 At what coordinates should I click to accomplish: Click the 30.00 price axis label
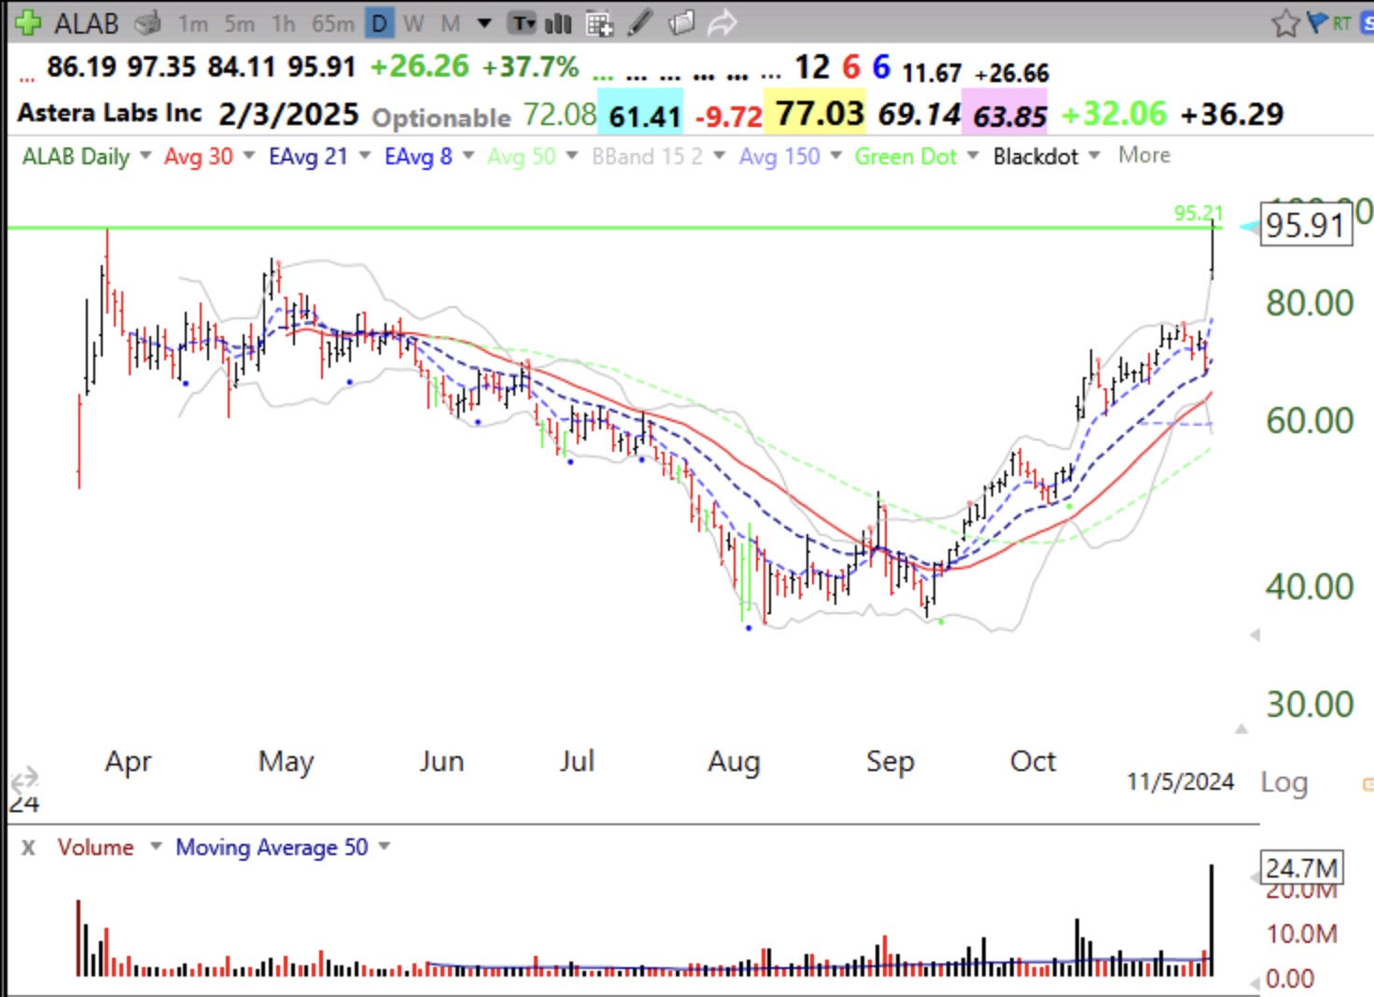click(1310, 704)
